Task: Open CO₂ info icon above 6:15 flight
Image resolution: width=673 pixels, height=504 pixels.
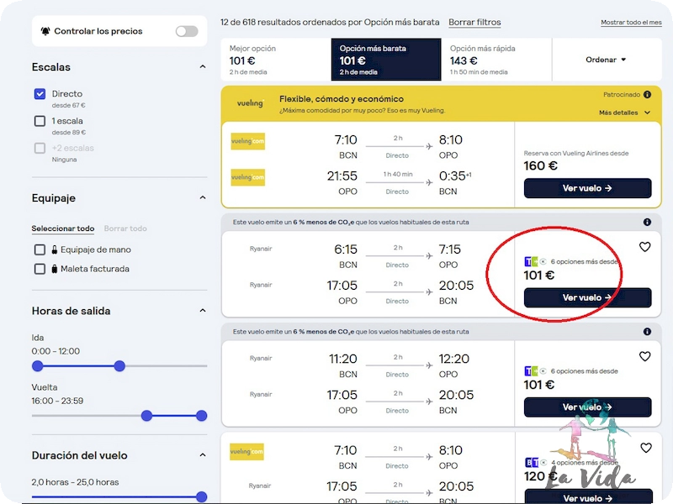Action: 647,223
